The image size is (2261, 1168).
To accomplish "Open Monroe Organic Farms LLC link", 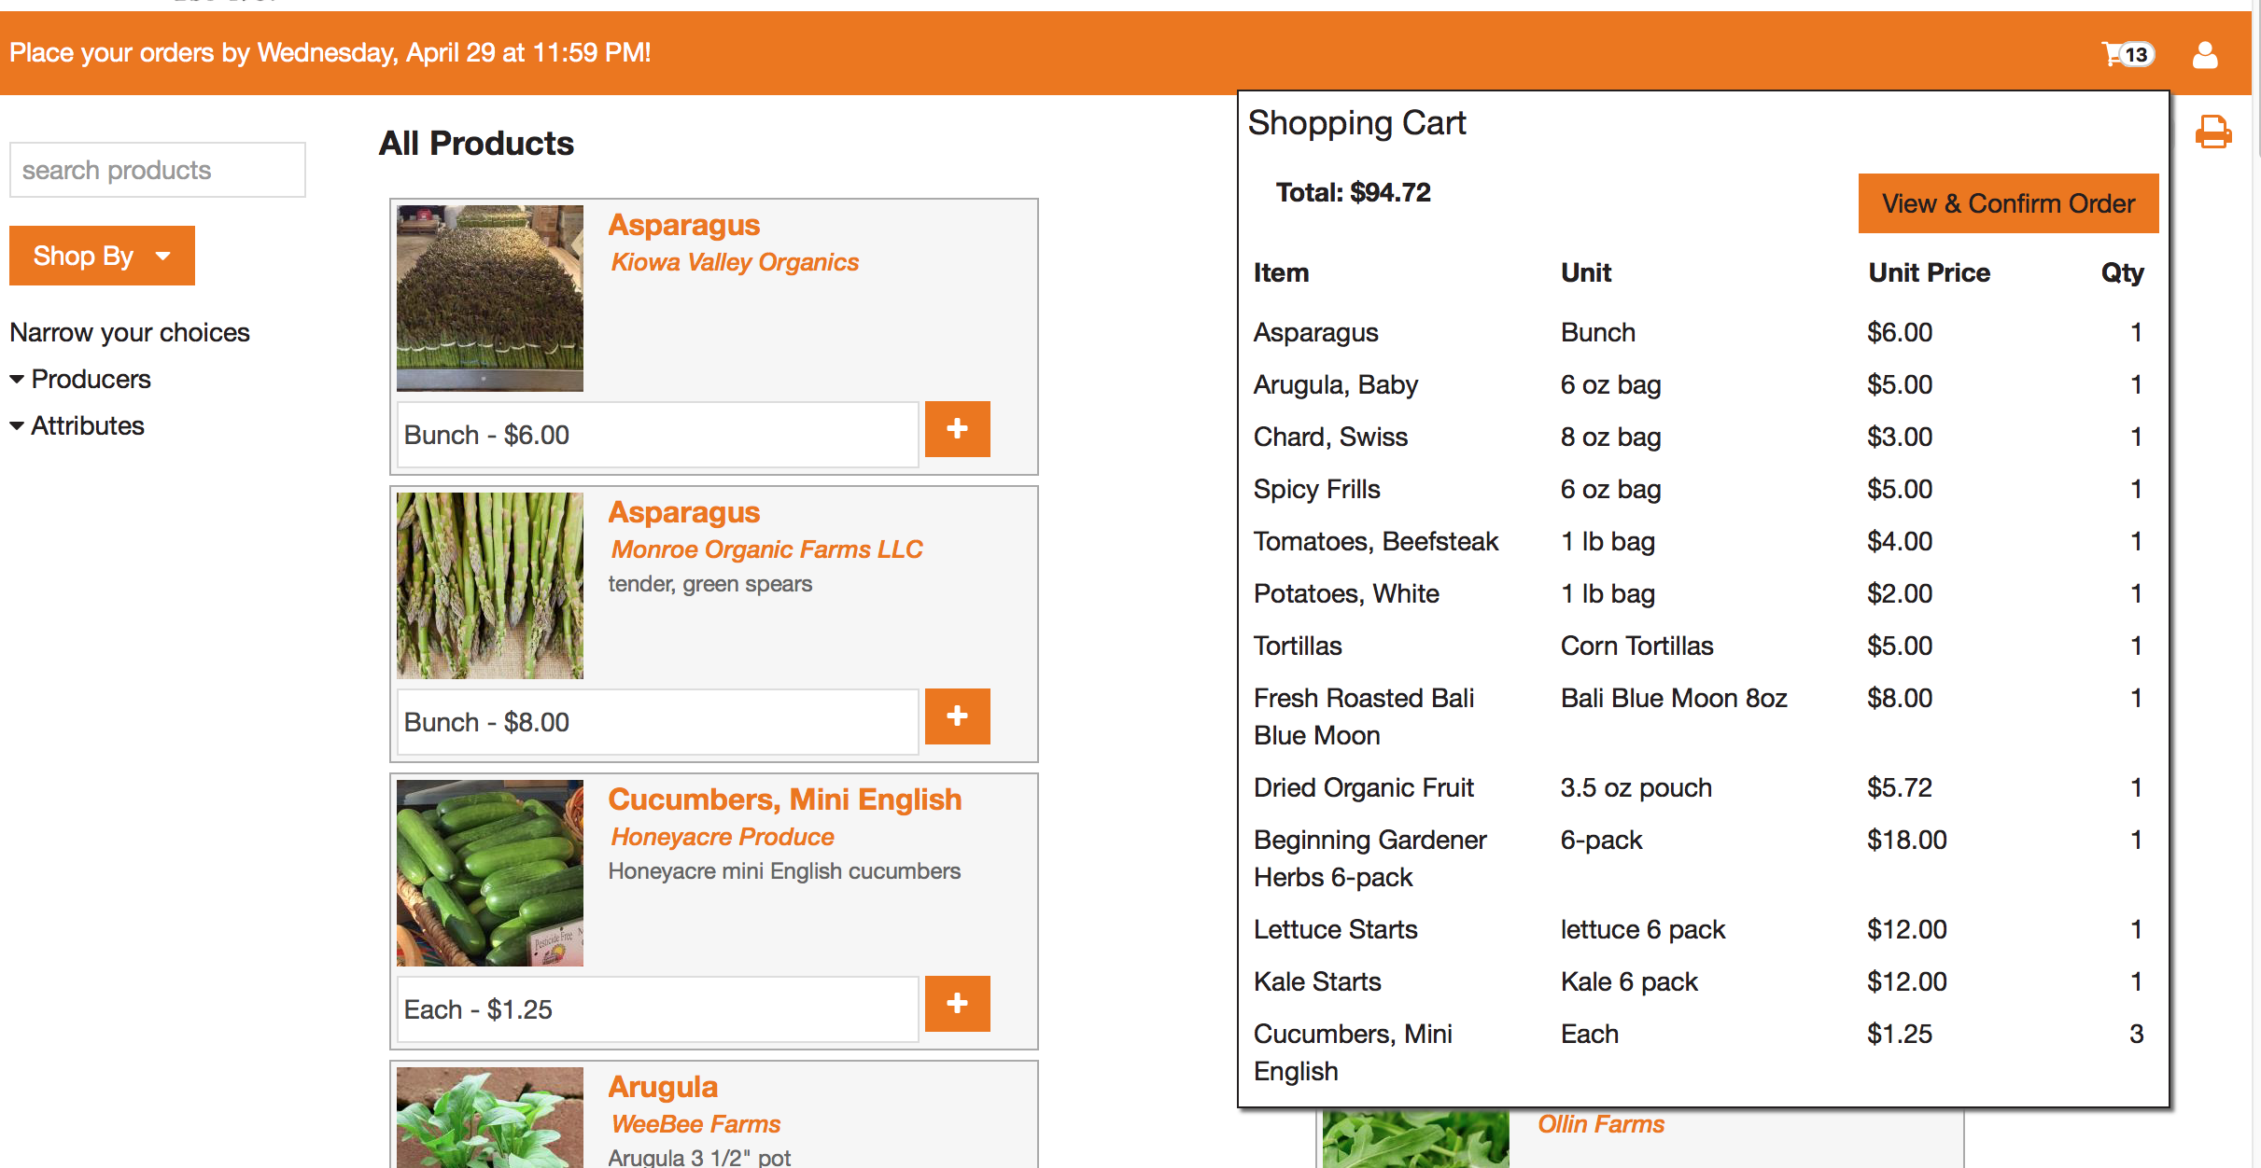I will point(766,549).
